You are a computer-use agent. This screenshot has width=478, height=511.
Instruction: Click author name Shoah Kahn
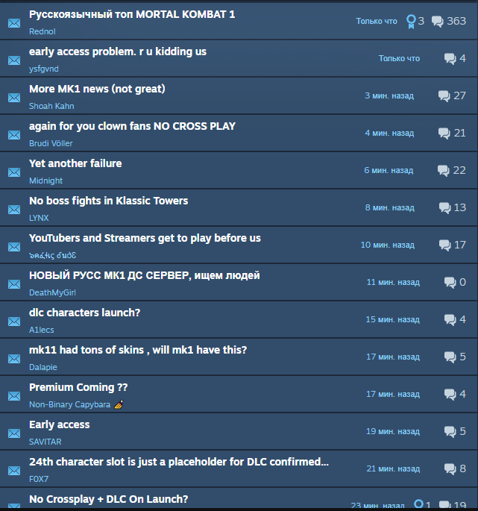pos(51,106)
